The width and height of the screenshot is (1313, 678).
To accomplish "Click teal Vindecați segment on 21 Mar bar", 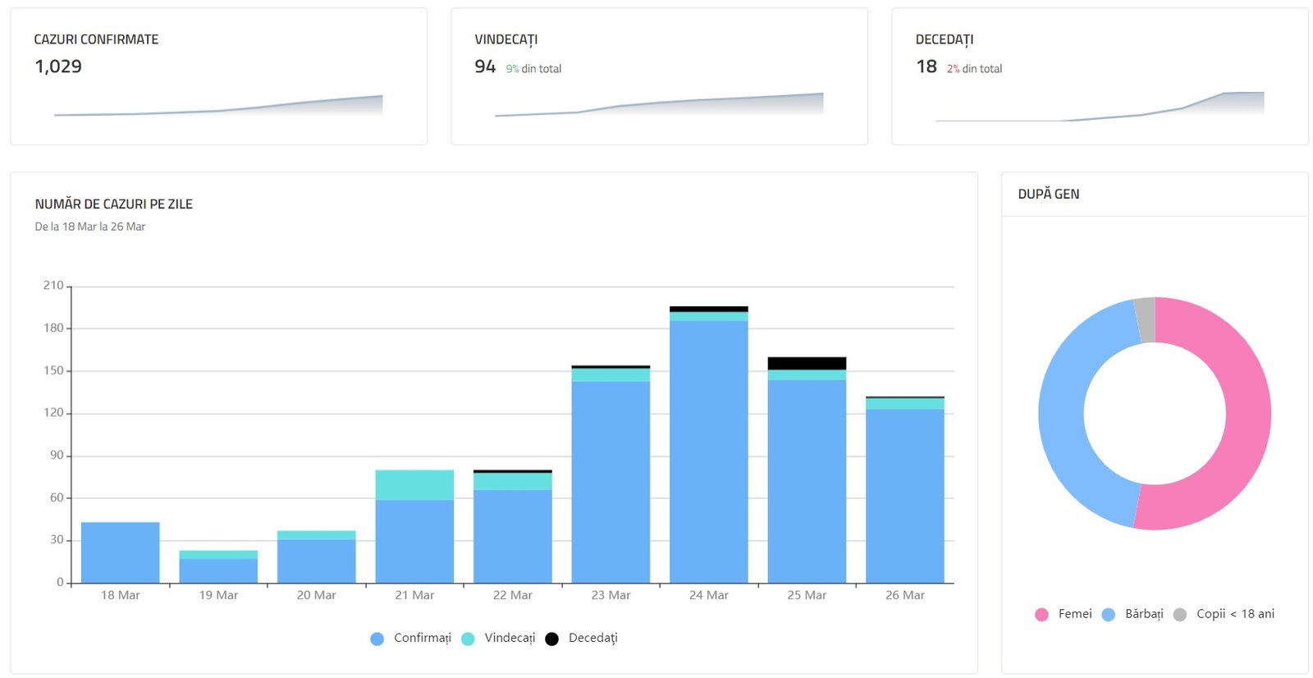I will (414, 485).
